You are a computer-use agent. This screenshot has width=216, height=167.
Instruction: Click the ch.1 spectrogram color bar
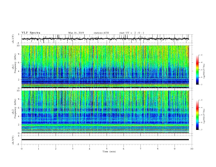click(x=197, y=70)
